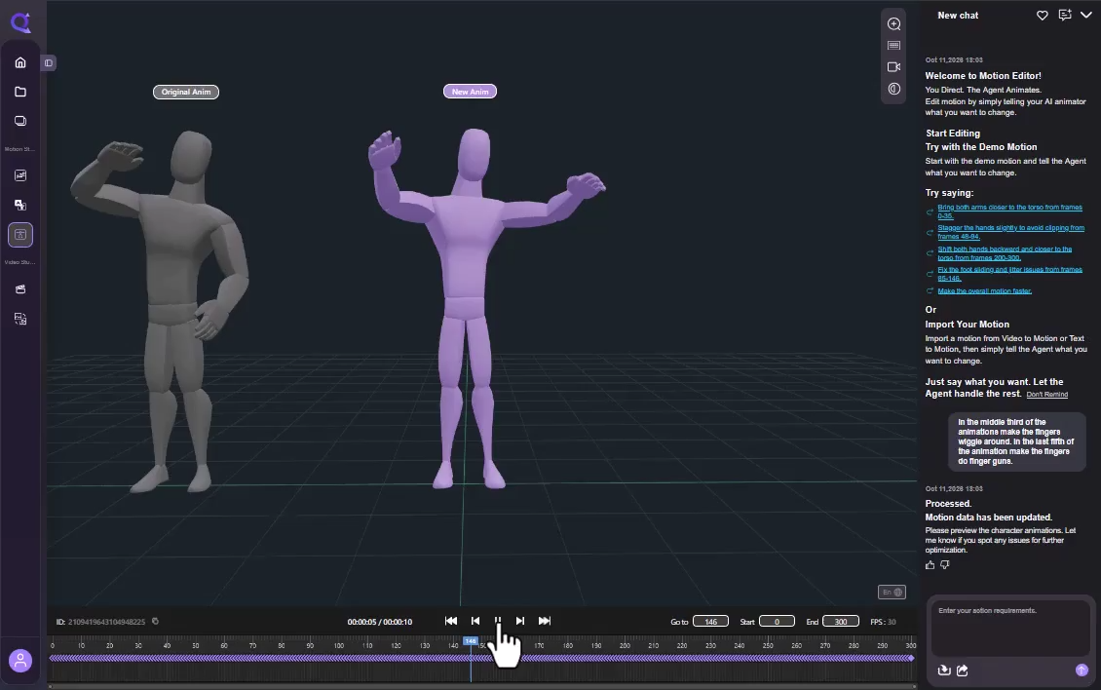Click the 'Welcome to Motion Editor!' heading
The width and height of the screenshot is (1101, 690).
(983, 76)
